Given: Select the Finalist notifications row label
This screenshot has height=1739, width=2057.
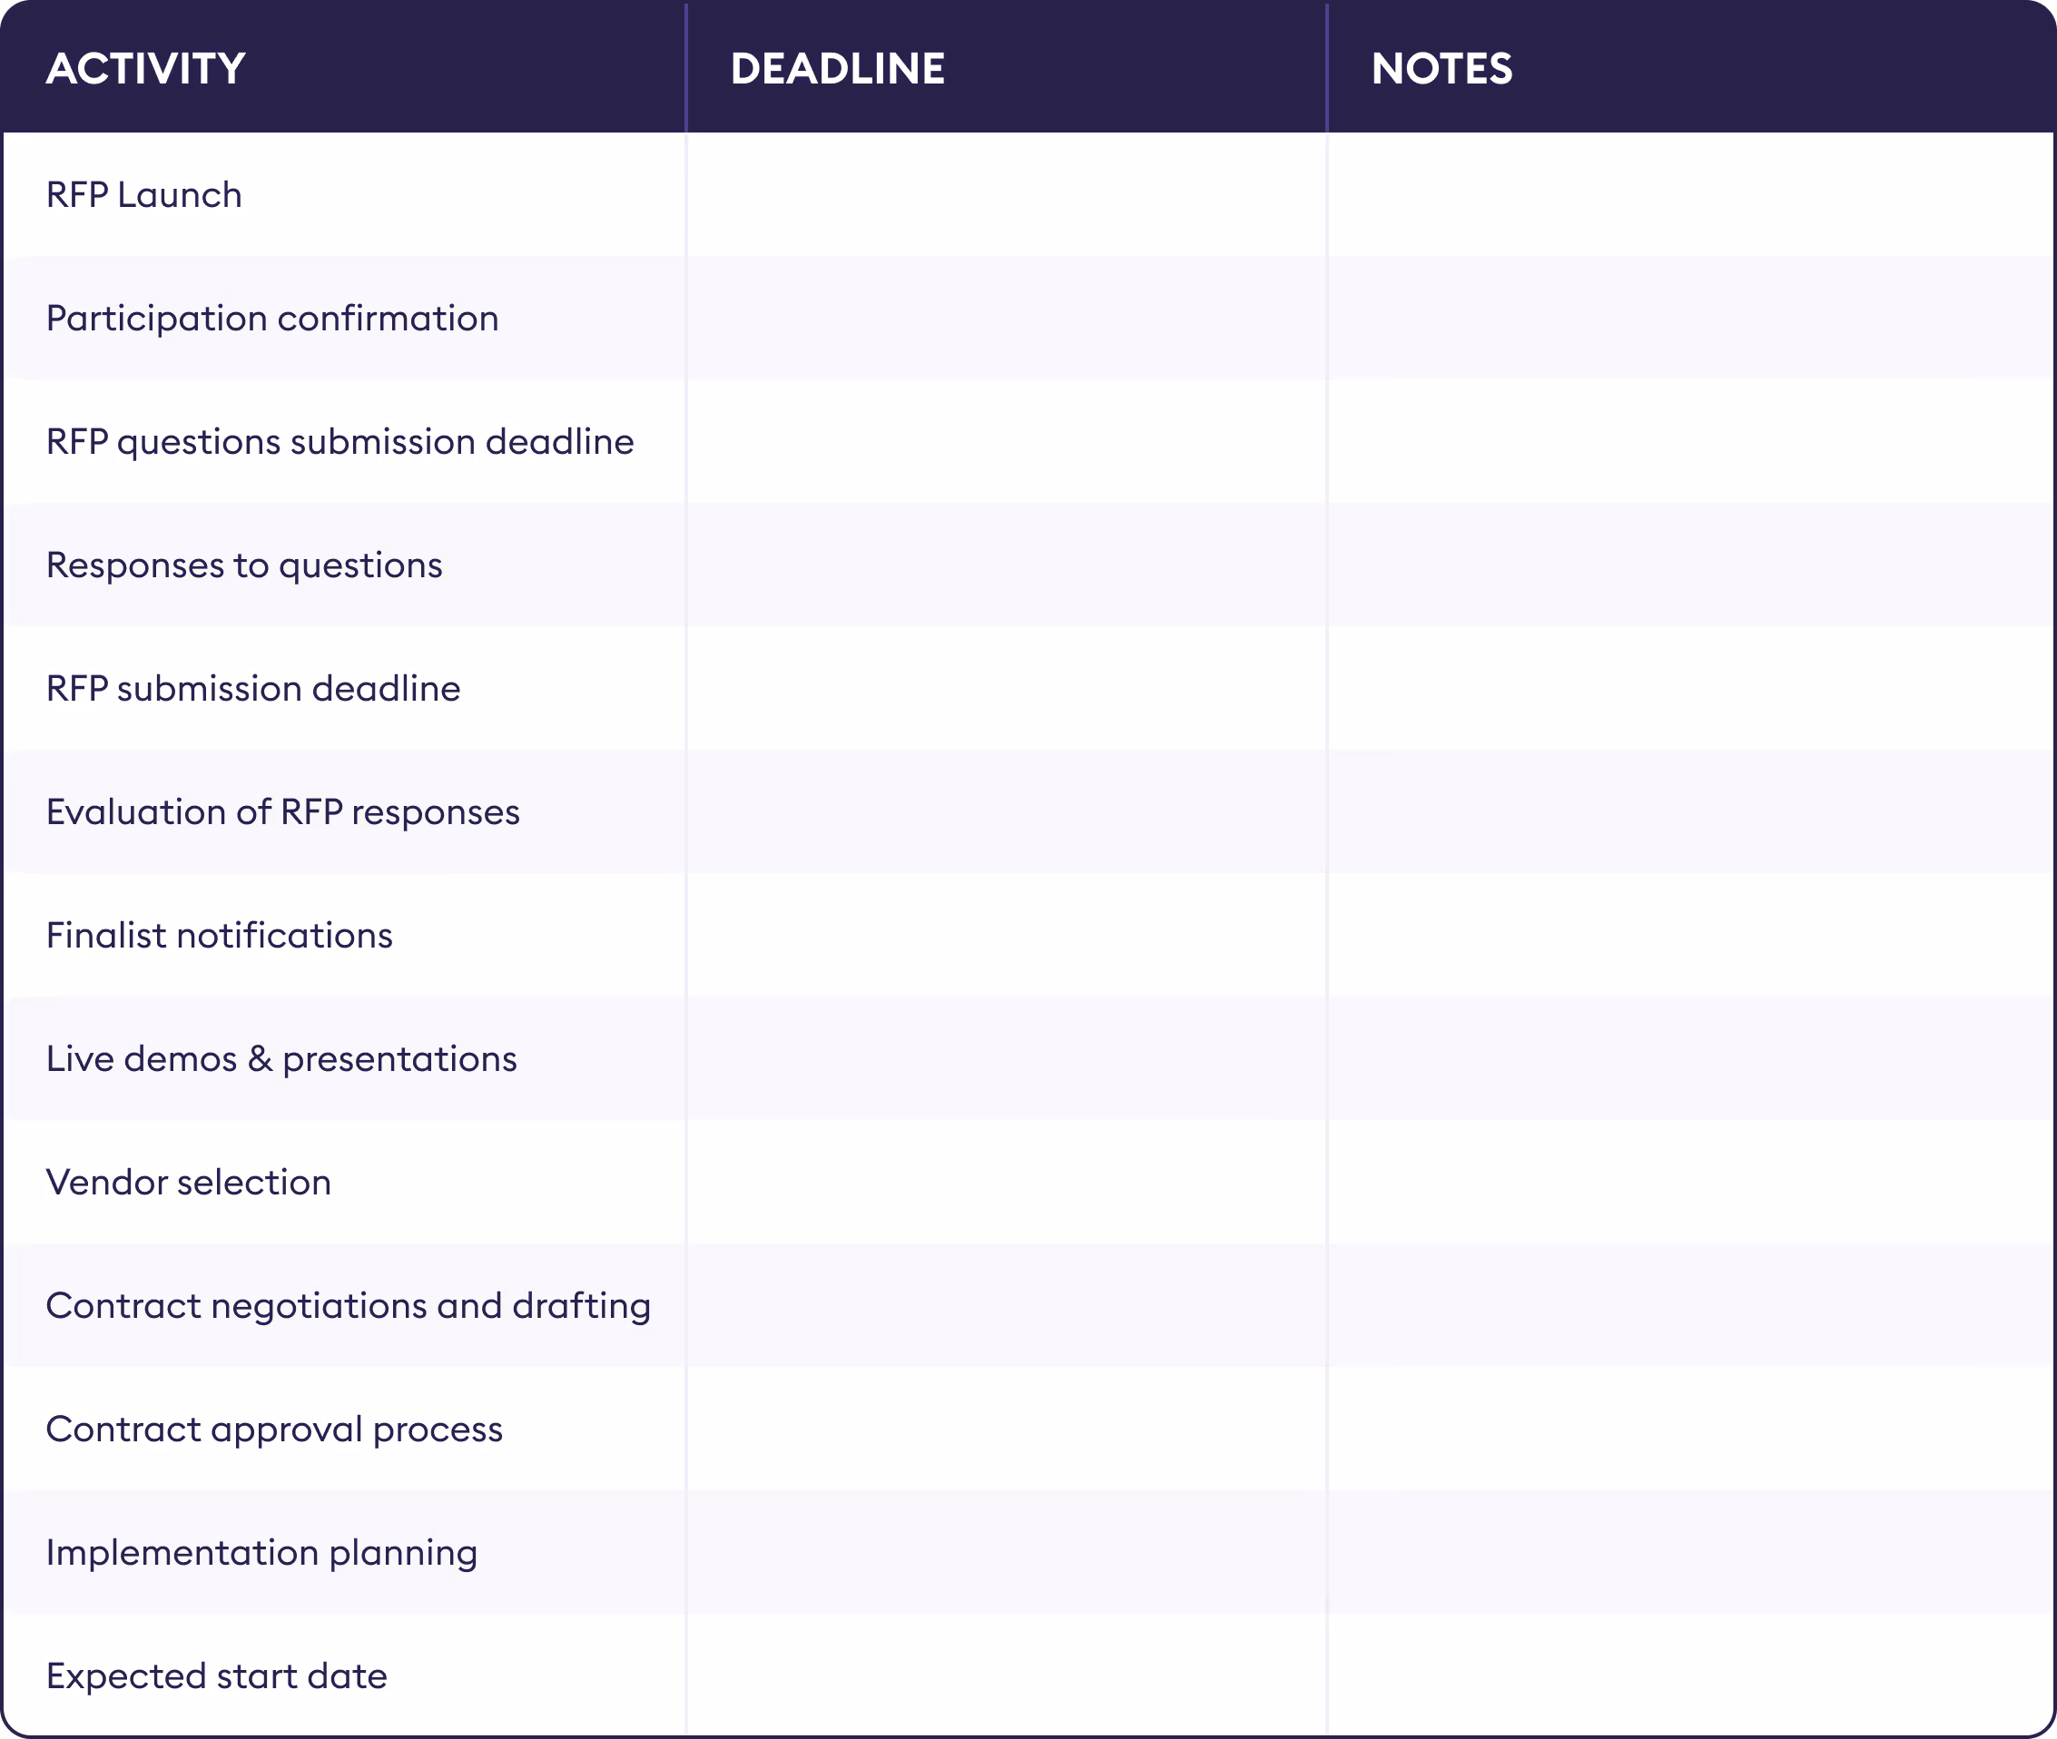Looking at the screenshot, I should [219, 936].
